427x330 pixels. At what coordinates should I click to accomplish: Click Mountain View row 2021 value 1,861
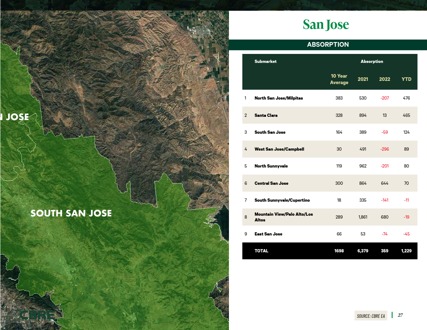click(x=363, y=217)
